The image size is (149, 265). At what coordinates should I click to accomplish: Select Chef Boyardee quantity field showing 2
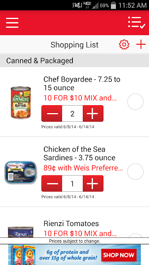pyautogui.click(x=72, y=113)
